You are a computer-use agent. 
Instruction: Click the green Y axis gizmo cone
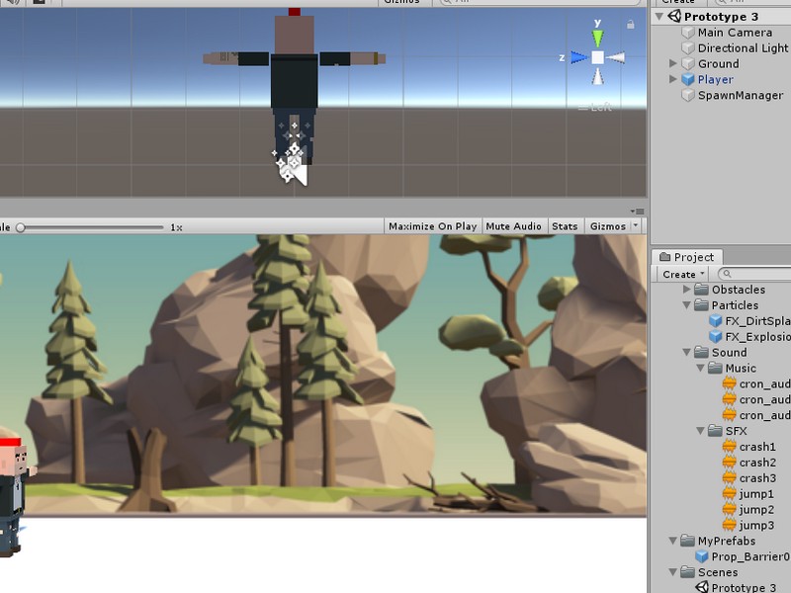coord(598,38)
